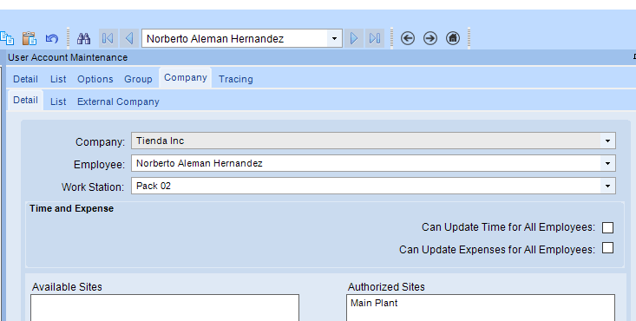Screen dimensions: 636x321
Task: Switch to the top-level List tab
Action: point(58,79)
